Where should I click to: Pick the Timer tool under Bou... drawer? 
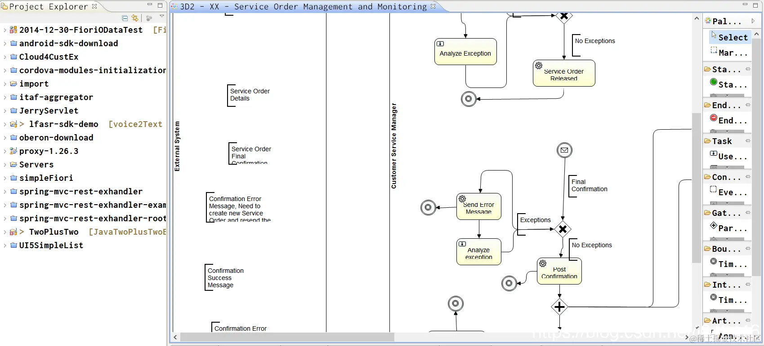coord(729,264)
